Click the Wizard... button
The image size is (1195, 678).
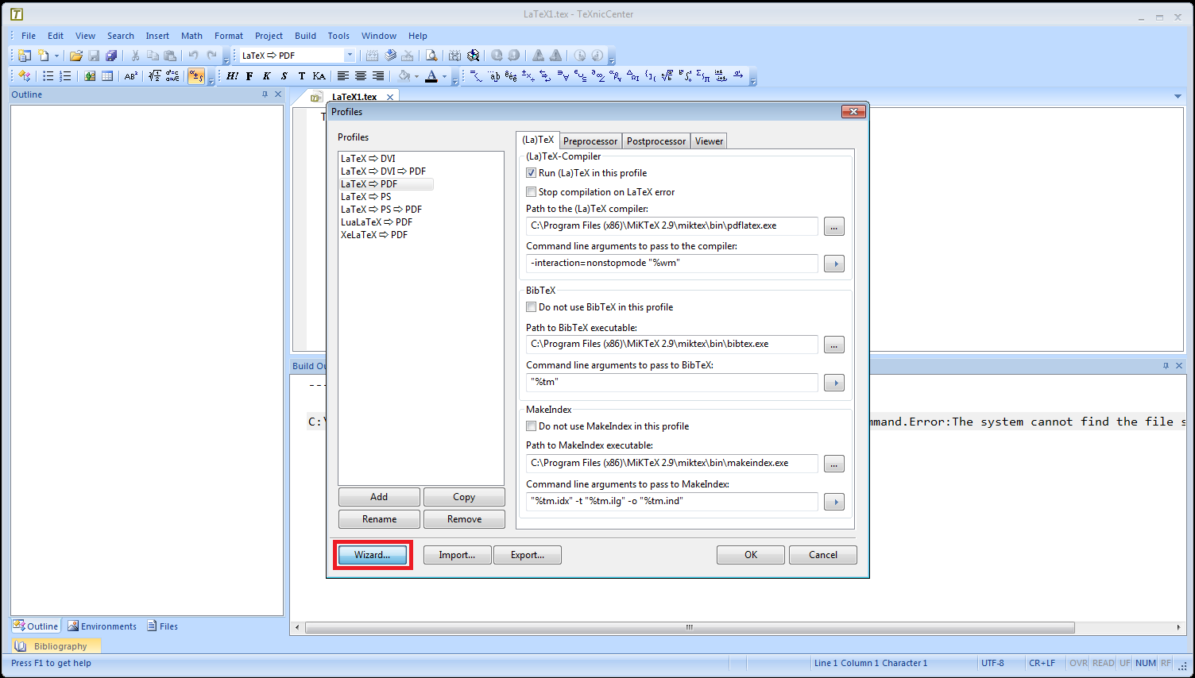(x=373, y=555)
